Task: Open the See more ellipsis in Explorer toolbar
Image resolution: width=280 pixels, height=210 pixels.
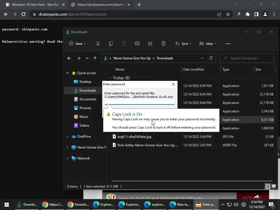Action: (228, 43)
